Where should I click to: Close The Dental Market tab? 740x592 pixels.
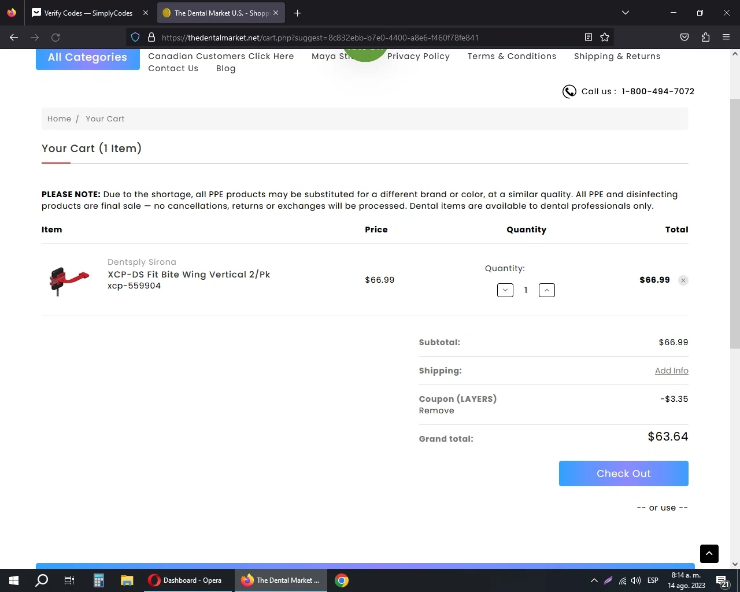276,13
